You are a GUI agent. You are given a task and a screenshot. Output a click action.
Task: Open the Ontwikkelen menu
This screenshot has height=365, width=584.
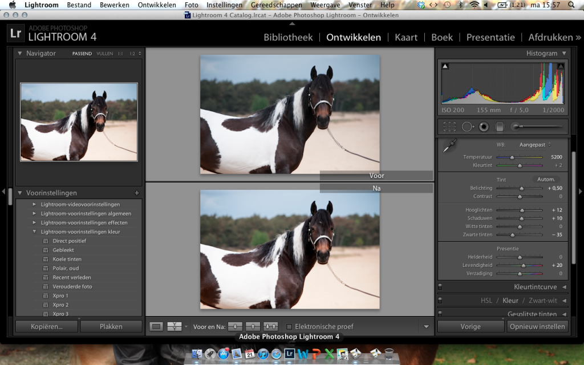click(x=157, y=5)
